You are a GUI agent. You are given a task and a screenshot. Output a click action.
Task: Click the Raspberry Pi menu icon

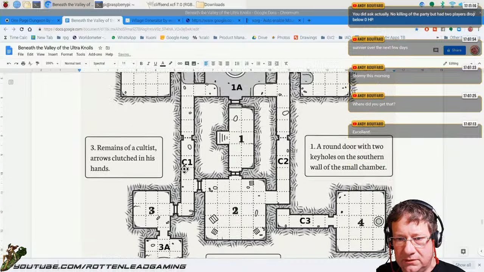[5, 5]
